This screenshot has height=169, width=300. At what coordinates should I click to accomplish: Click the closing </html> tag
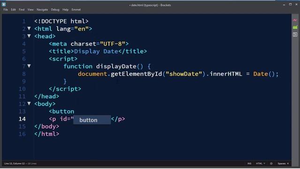pos(47,134)
